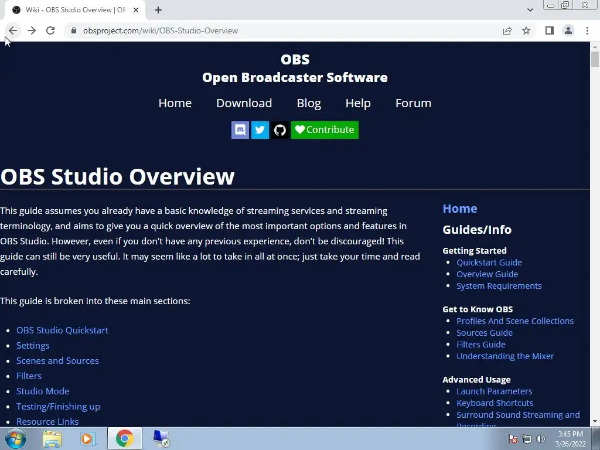Click the network tray icon
Viewport: 600px width, 450px height.
pos(527,439)
